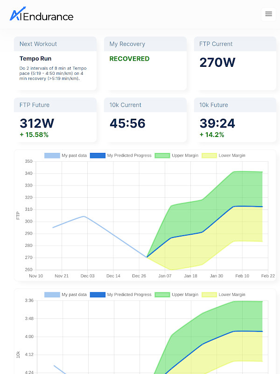Viewport: 280px width, 374px height.
Task: Toggle 'My past data' in FTP chart legend
Action: pos(65,155)
